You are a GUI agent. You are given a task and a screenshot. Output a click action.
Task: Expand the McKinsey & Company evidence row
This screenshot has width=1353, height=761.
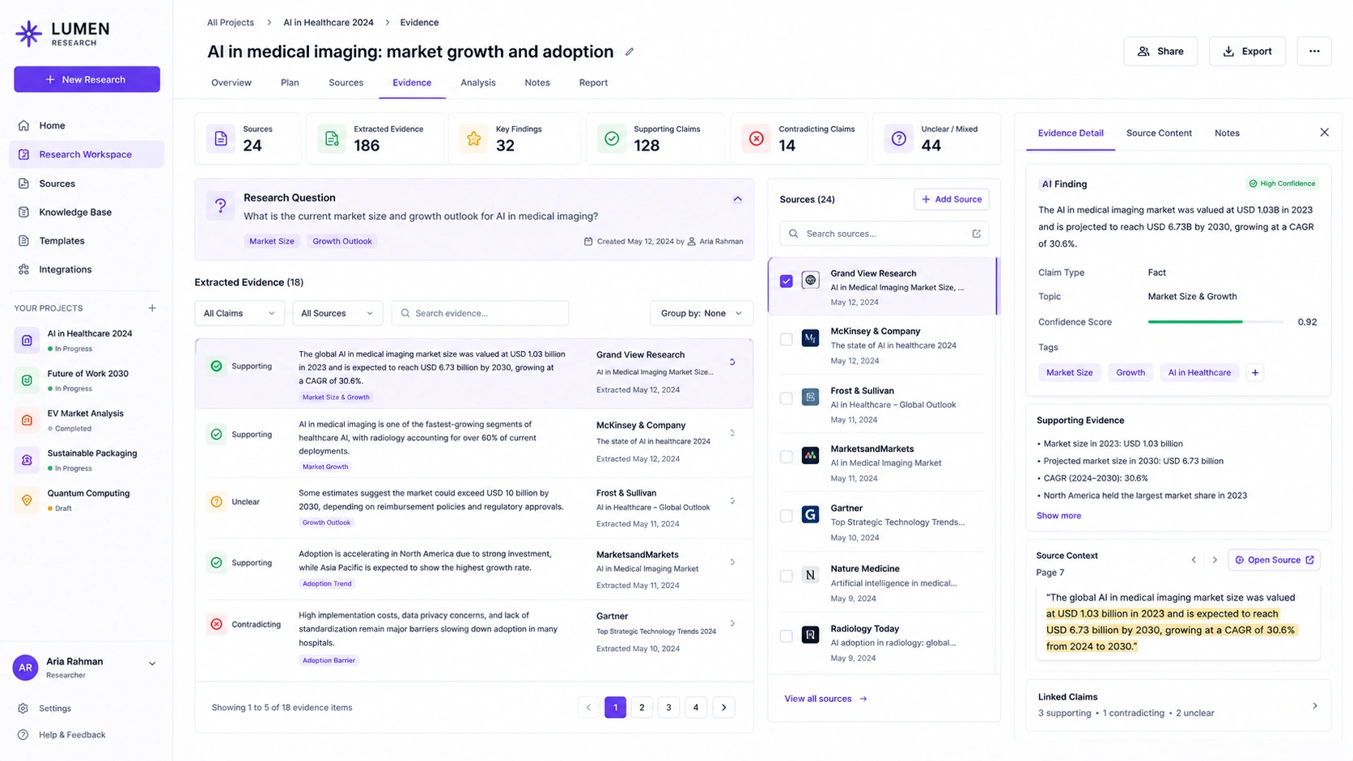pyautogui.click(x=732, y=433)
